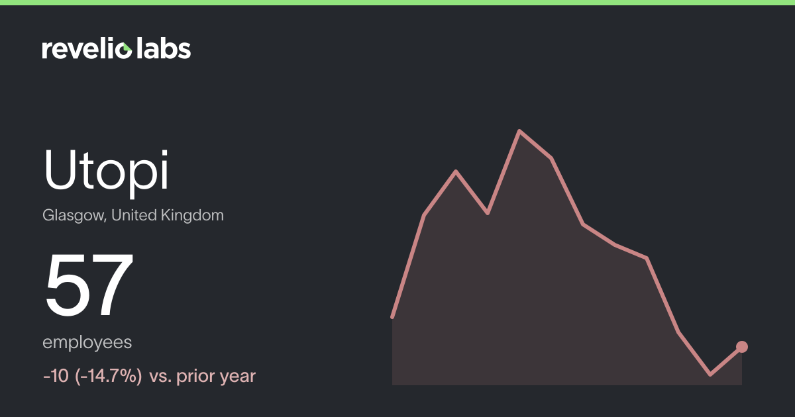795x417 pixels.
Task: Click the second peak on the chart's left side
Action: click(x=456, y=171)
